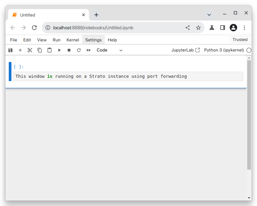Click scrollbar down arrow
Image resolution: width=257 pixels, height=206 pixels.
point(249,198)
